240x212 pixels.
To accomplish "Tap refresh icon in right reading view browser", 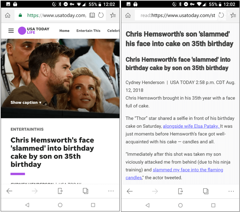I will coord(221,15).
